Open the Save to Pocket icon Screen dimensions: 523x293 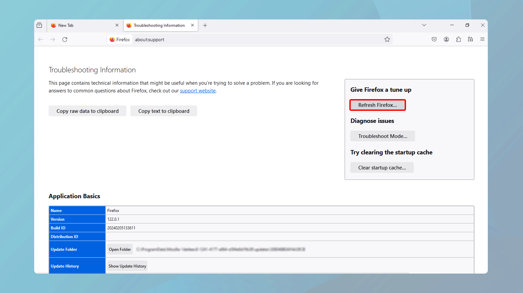point(434,40)
